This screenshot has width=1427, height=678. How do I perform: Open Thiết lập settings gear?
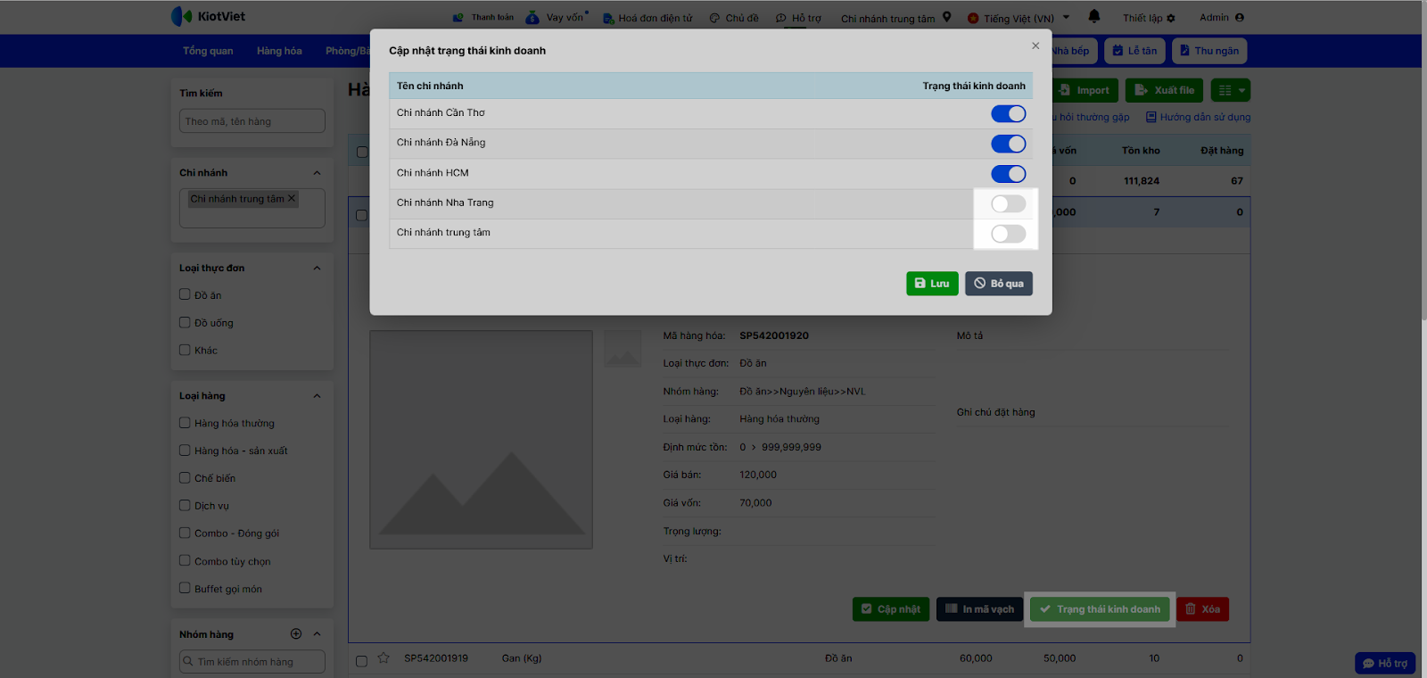(1171, 18)
